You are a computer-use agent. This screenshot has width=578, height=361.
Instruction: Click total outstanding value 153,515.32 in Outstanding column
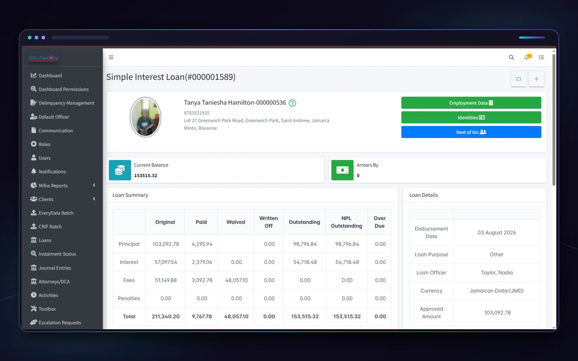[305, 317]
